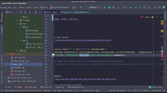The height and width of the screenshot is (93, 167).
Task: Open the Maven side panel
Action: pyautogui.click(x=165, y=16)
